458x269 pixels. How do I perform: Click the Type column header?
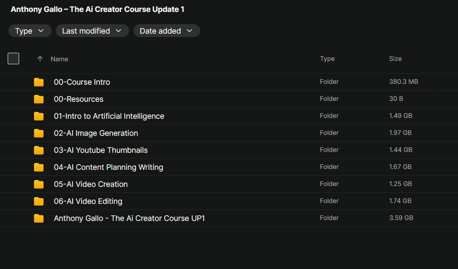pos(327,59)
